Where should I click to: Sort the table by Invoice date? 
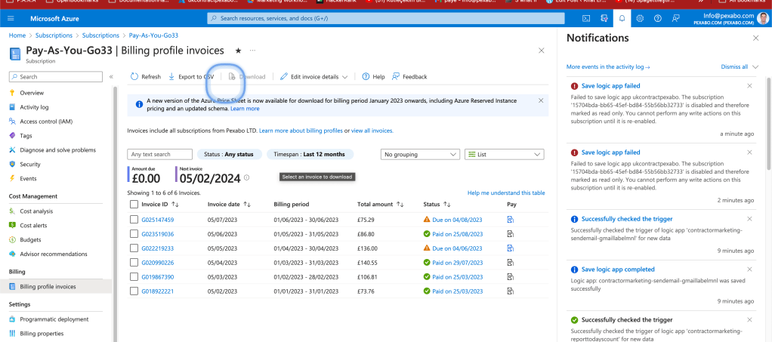pyautogui.click(x=230, y=204)
